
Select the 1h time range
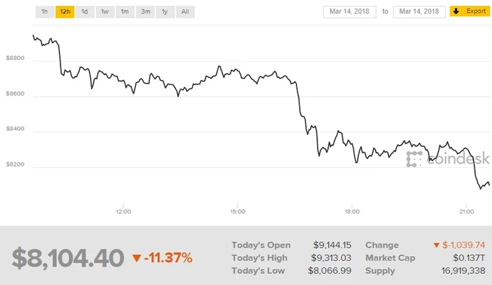45,12
